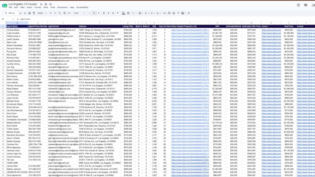Screen dimensions: 315x177
Task: Open the text color picker
Action: tap(118, 13)
